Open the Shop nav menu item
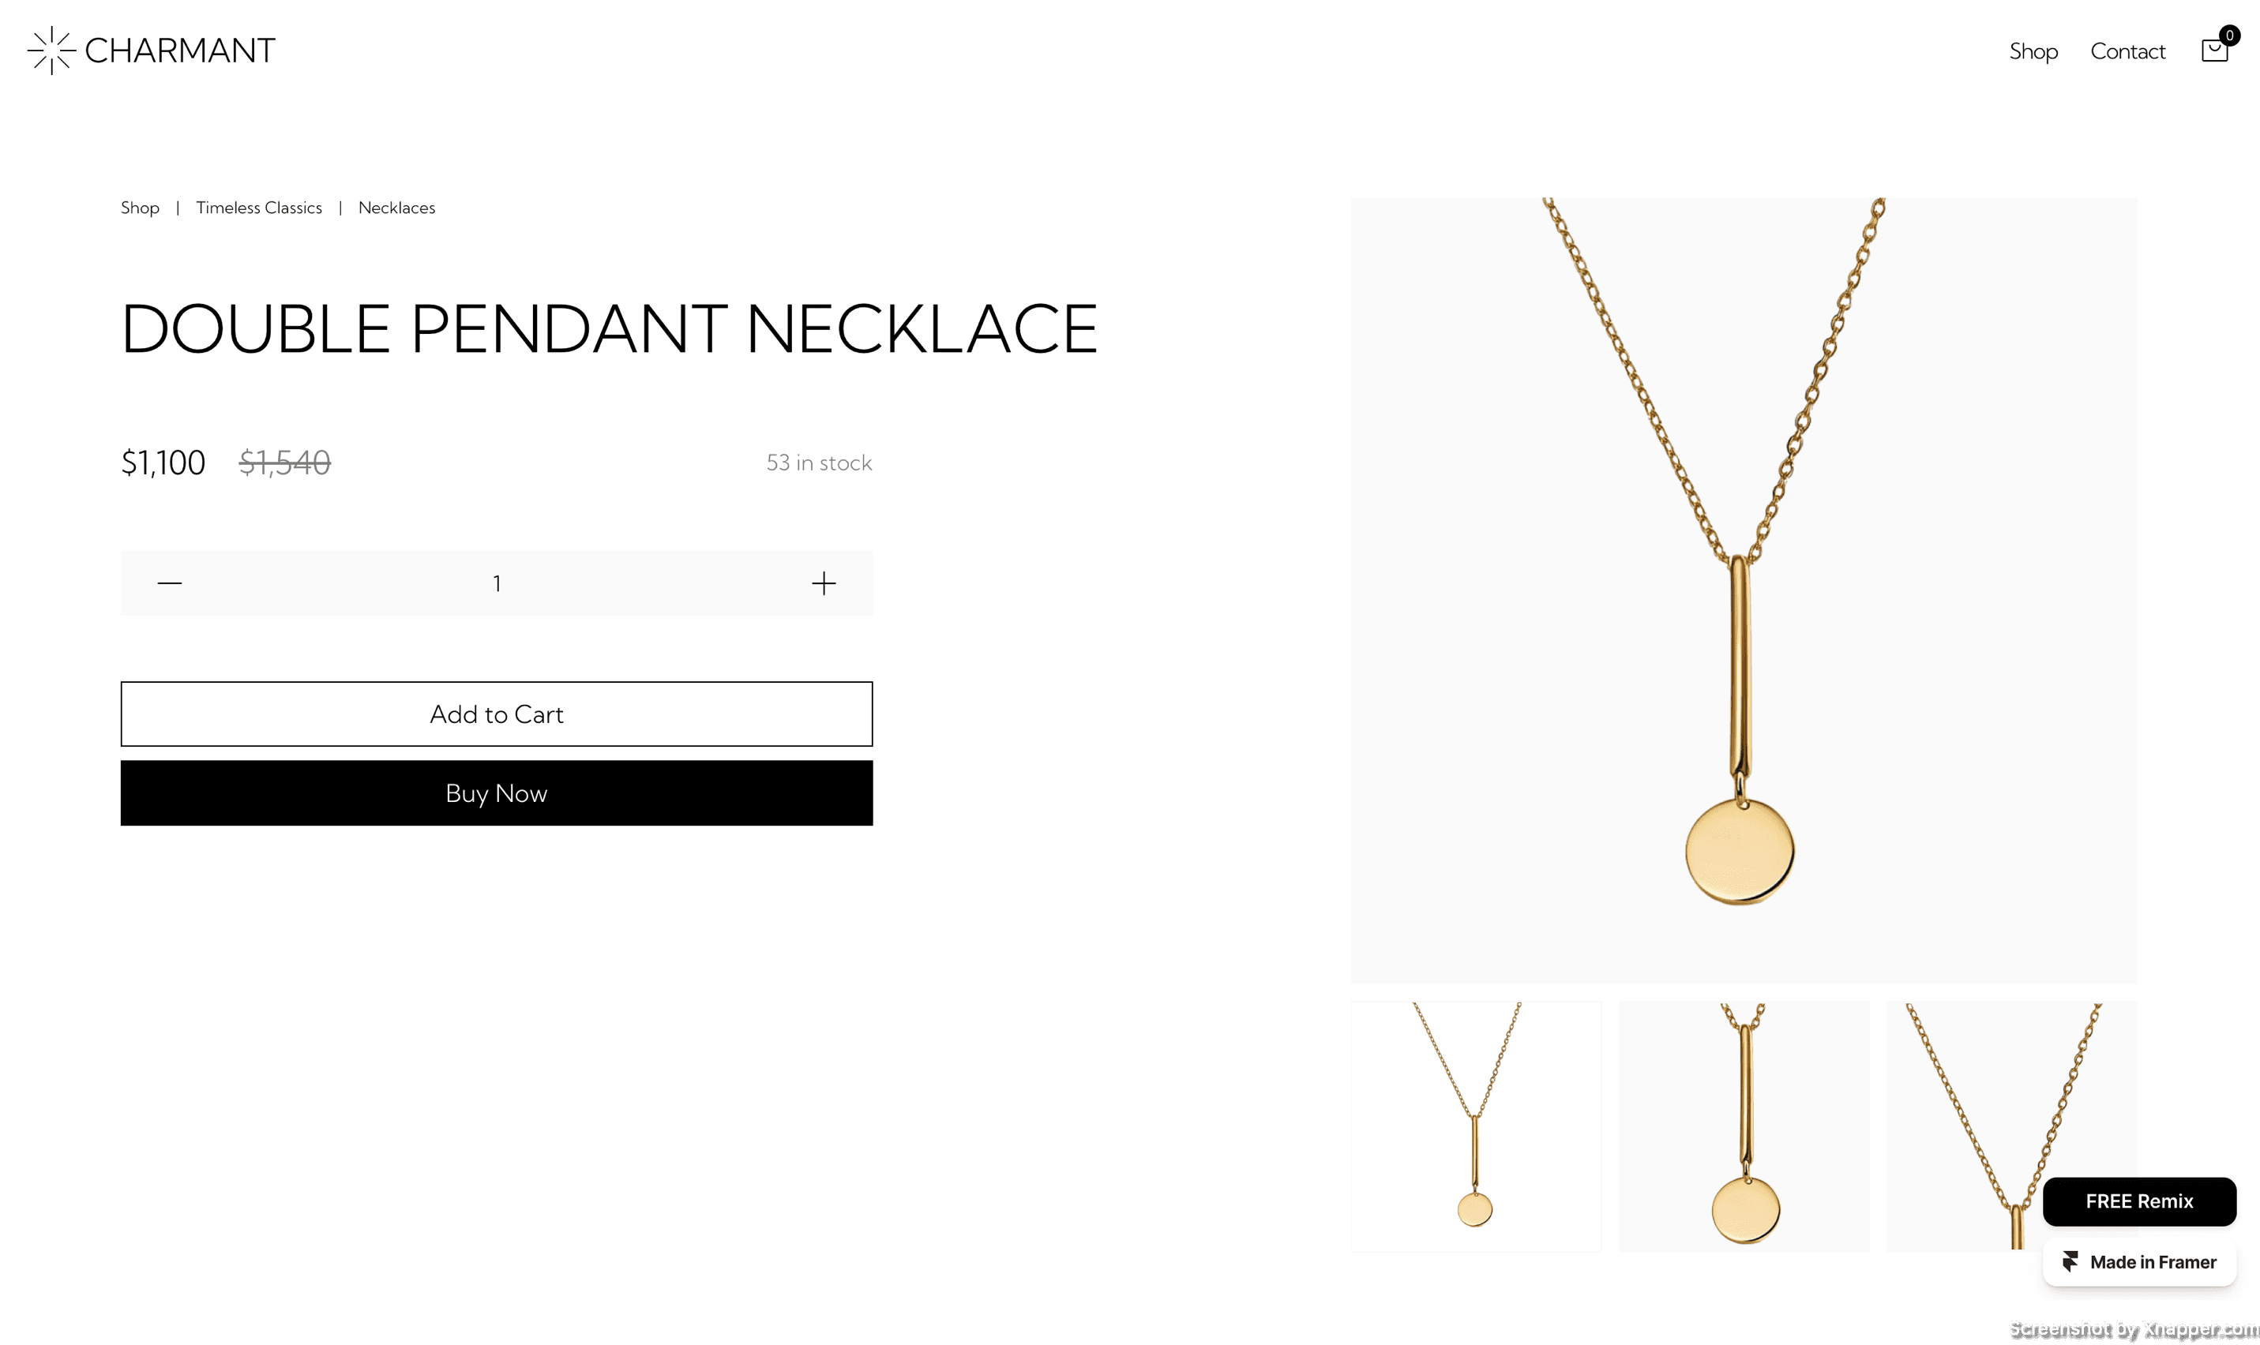This screenshot has width=2260, height=1345. click(x=2033, y=51)
